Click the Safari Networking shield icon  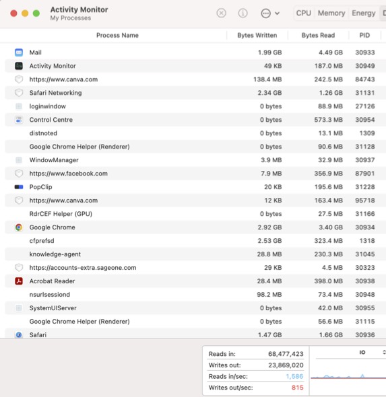[19, 93]
